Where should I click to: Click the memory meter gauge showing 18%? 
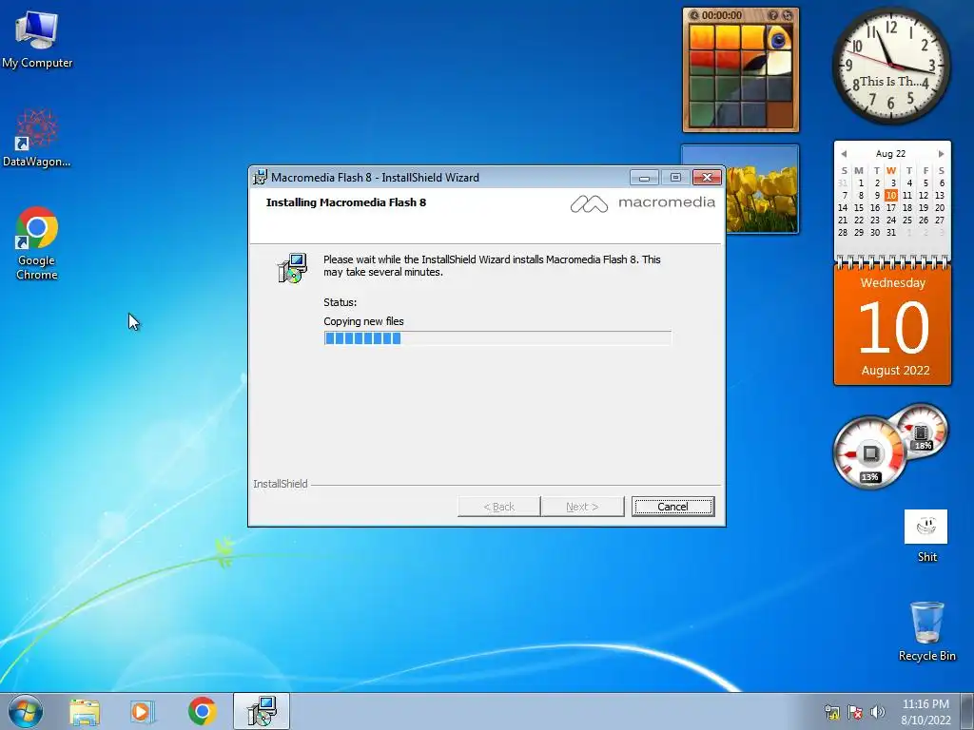coord(922,431)
